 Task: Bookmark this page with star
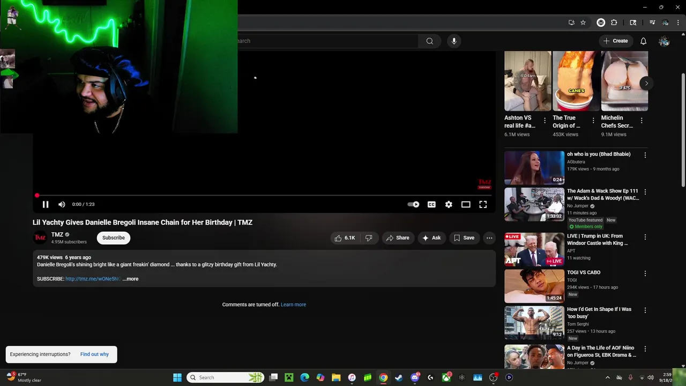click(x=583, y=23)
